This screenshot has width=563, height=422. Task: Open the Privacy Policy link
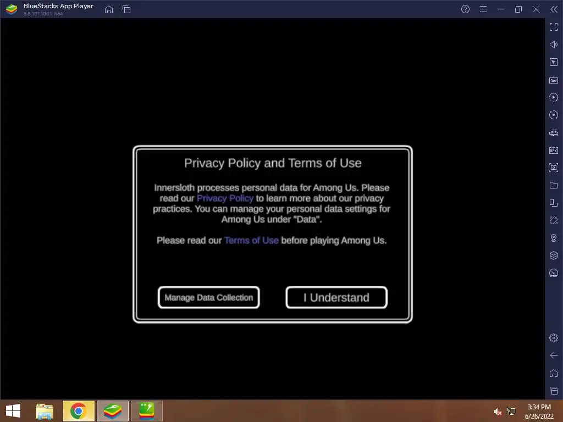tap(225, 198)
